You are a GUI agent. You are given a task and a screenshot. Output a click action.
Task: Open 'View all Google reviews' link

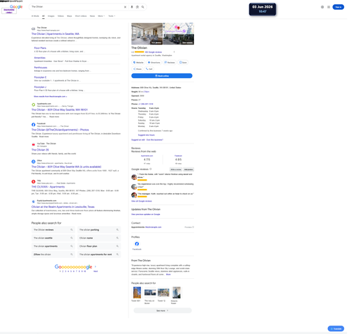142,201
